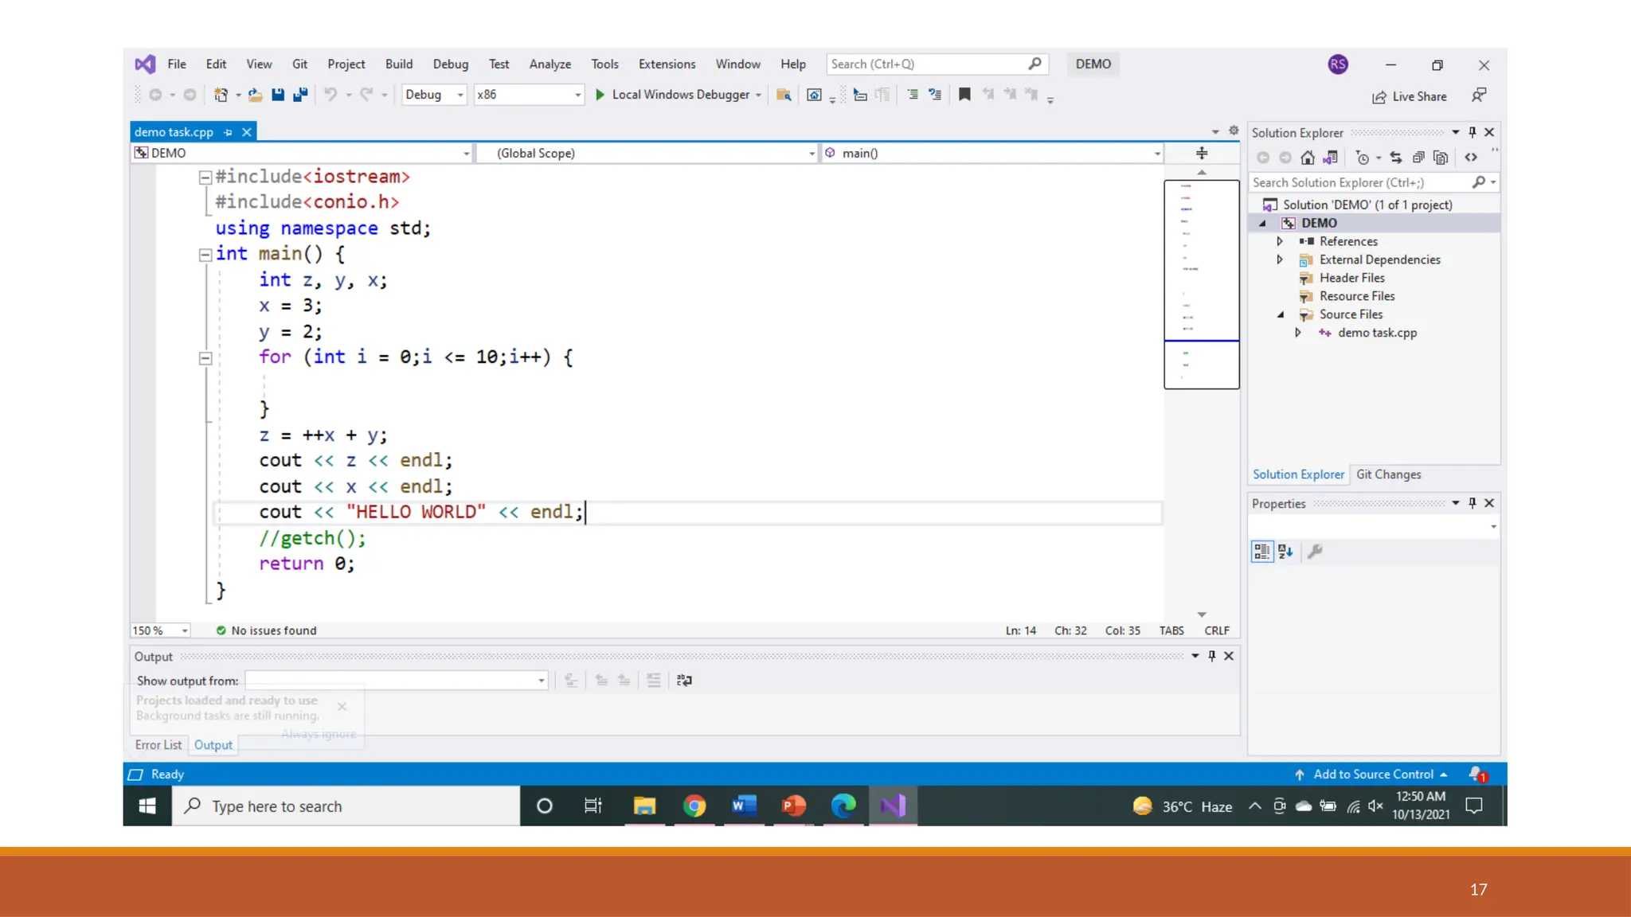The width and height of the screenshot is (1631, 917).
Task: Click the New Project toolbar icon
Action: (221, 95)
